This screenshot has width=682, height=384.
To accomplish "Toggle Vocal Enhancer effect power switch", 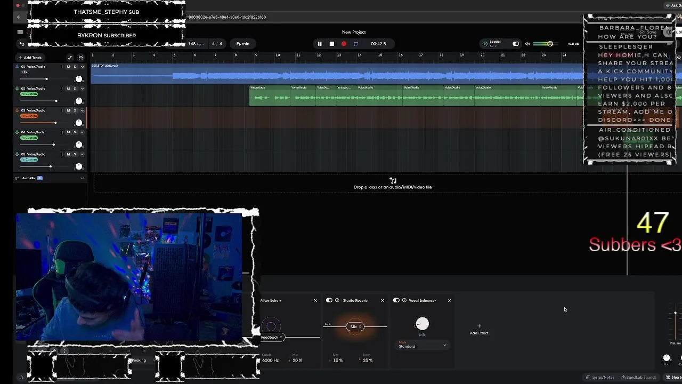I will 396,300.
